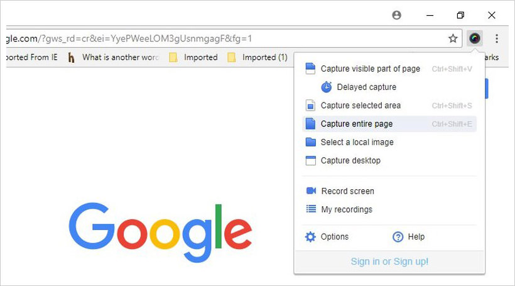Click the Capture desktop window icon
This screenshot has width=515, height=286.
(310, 160)
